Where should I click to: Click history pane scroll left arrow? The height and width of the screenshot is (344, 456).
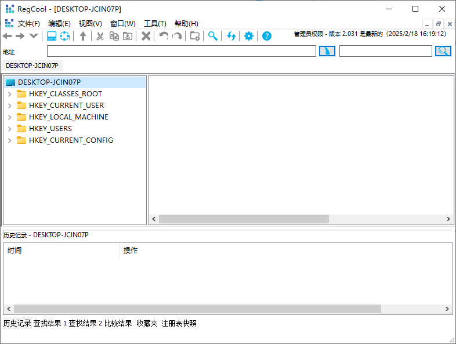pyautogui.click(x=9, y=309)
